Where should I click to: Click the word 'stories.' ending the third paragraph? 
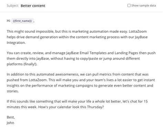tap(13, 91)
